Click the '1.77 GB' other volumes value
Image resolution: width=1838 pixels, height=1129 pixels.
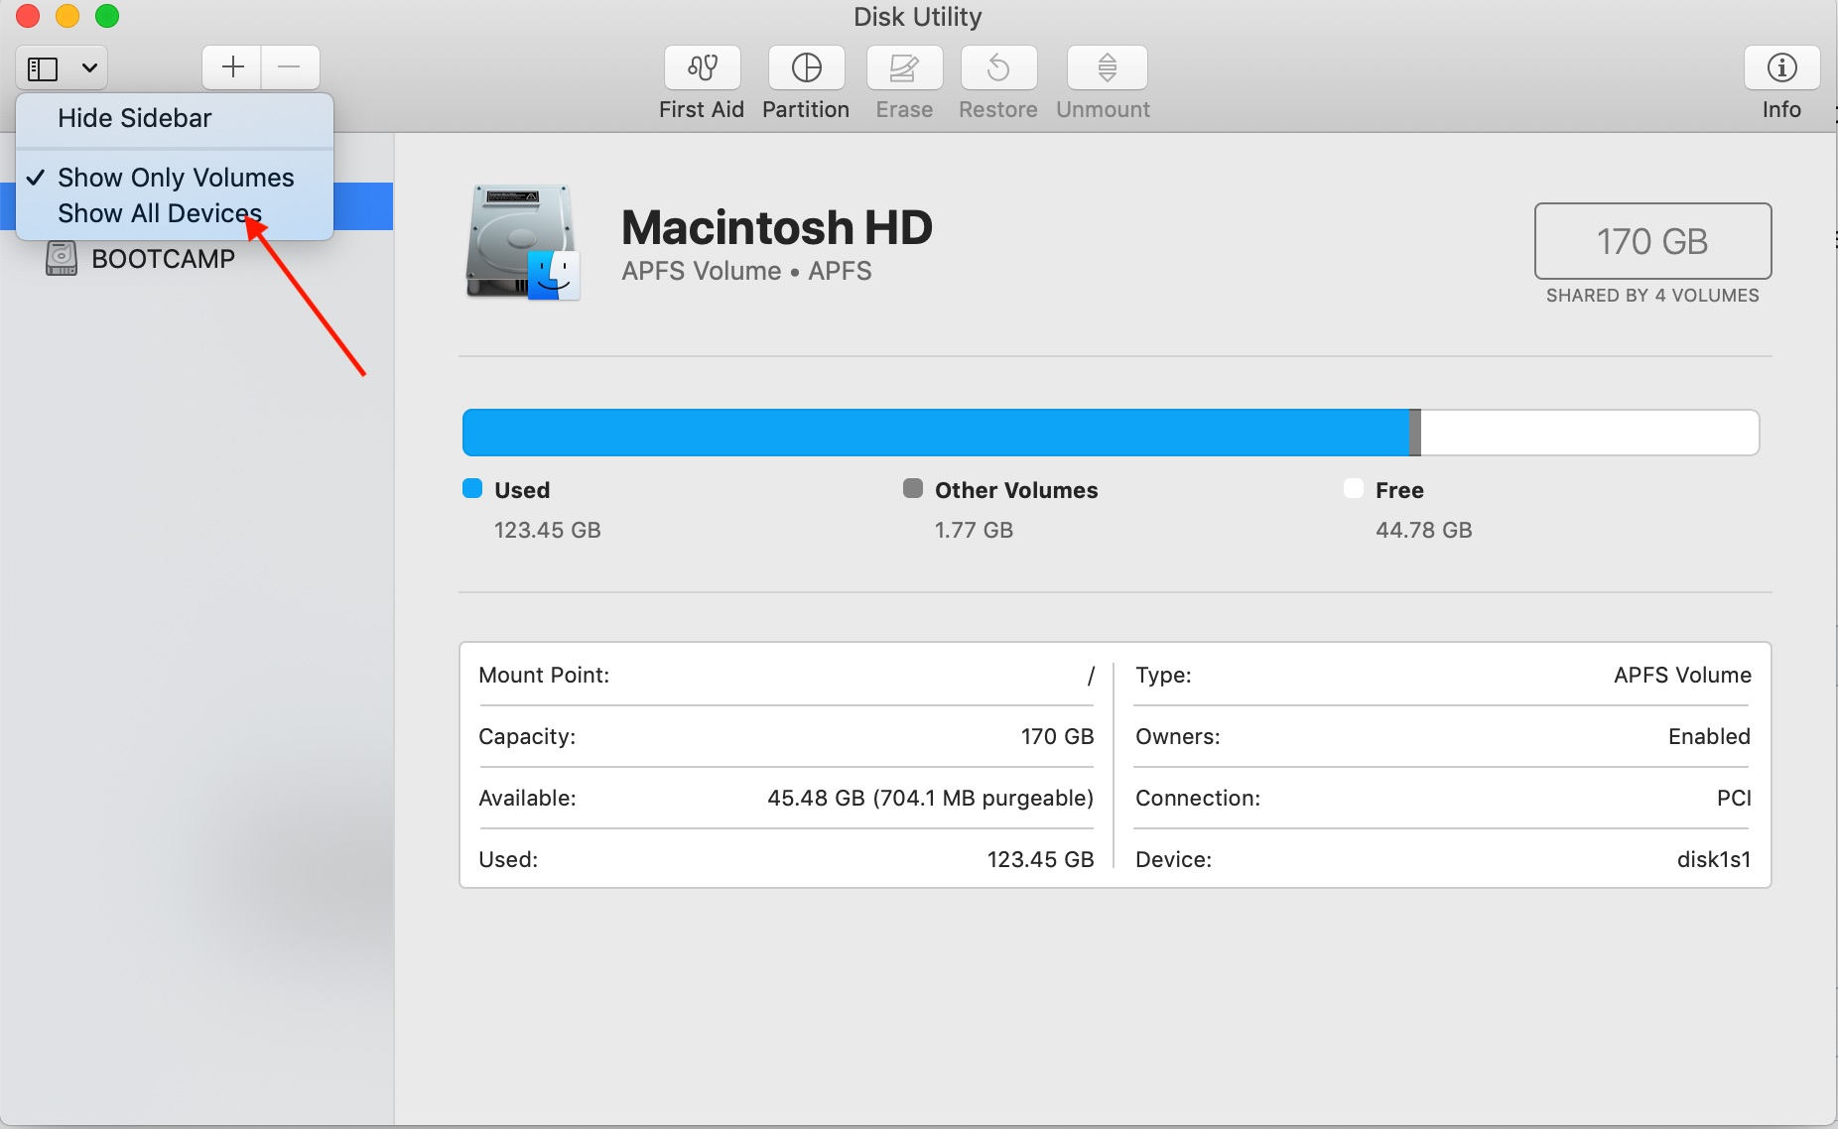coord(974,530)
